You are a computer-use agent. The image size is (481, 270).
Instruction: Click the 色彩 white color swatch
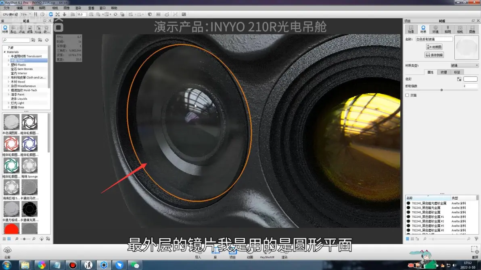click(470, 79)
